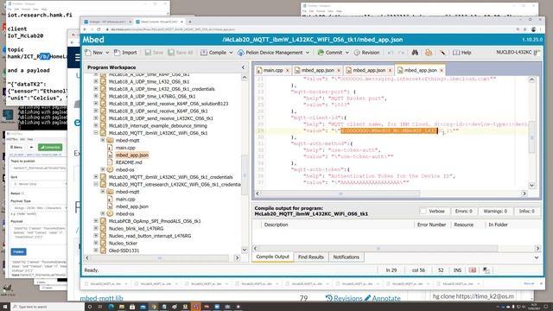Toggle the Errors: 0 filter
The width and height of the screenshot is (553, 311).
click(x=464, y=211)
